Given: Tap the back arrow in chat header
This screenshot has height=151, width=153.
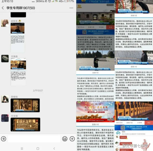Looking at the screenshot, I should point(3,8).
